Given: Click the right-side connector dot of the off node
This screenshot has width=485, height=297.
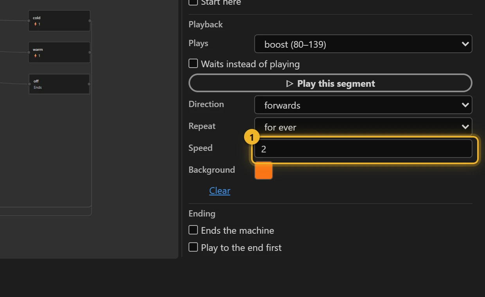Looking at the screenshot, I should 90,84.
